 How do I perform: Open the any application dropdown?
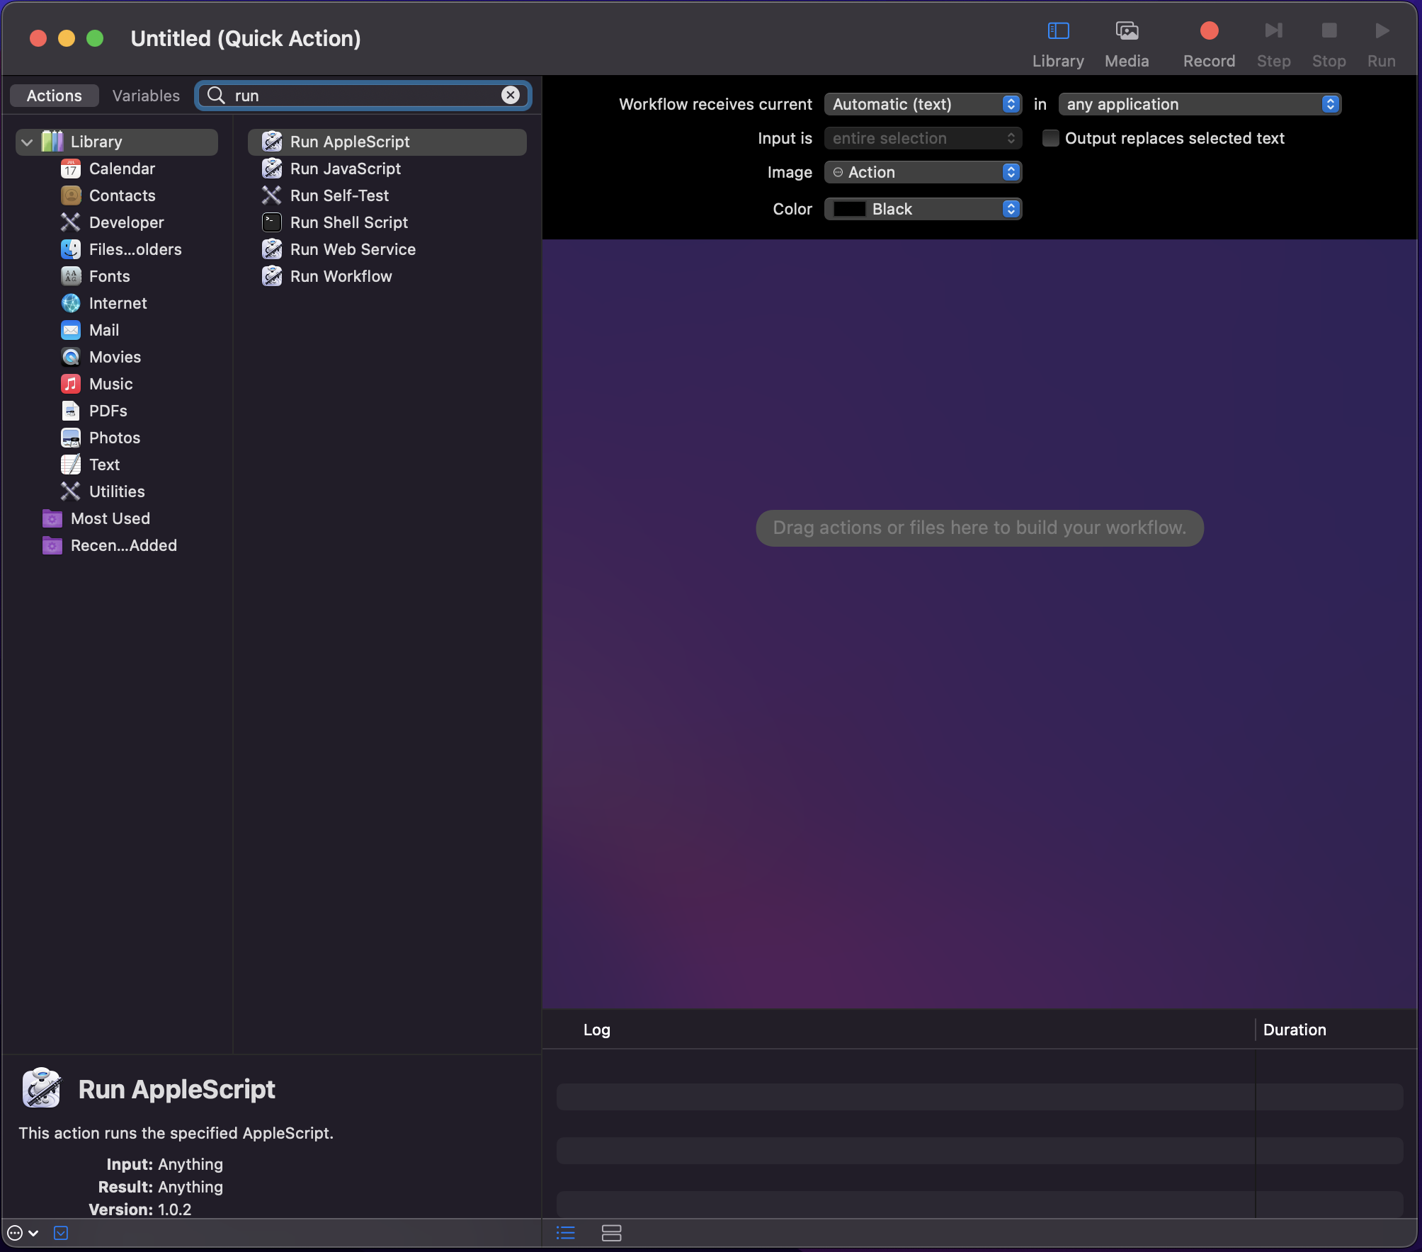coord(1199,104)
